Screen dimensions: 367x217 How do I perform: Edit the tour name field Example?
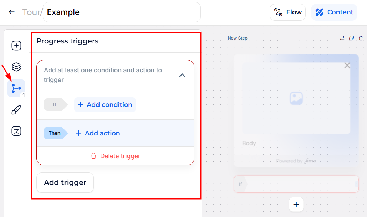tap(121, 12)
